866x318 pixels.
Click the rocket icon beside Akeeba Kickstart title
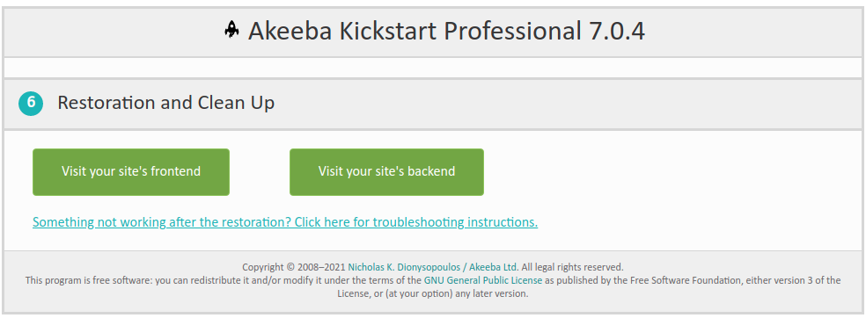(x=231, y=31)
